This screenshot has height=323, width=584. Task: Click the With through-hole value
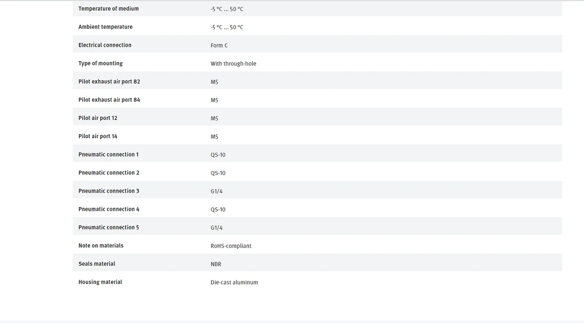pos(233,64)
